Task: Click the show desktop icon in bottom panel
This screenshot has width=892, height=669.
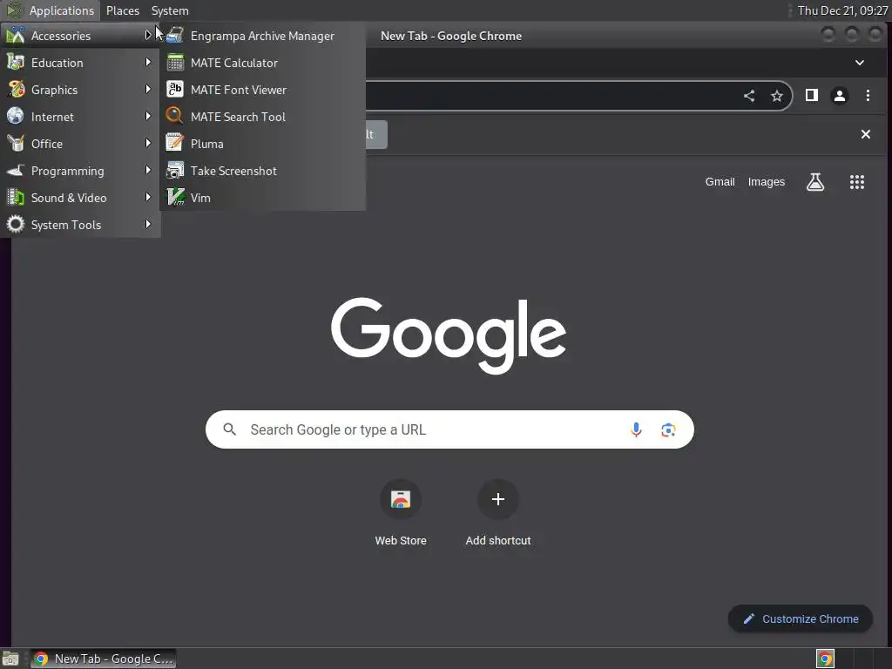Action: 10,659
